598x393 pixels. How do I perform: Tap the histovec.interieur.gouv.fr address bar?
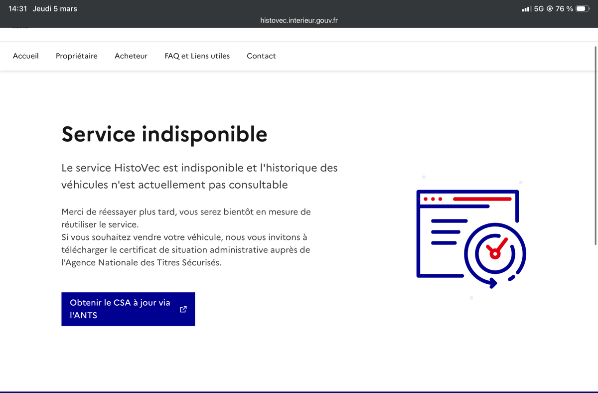(299, 20)
